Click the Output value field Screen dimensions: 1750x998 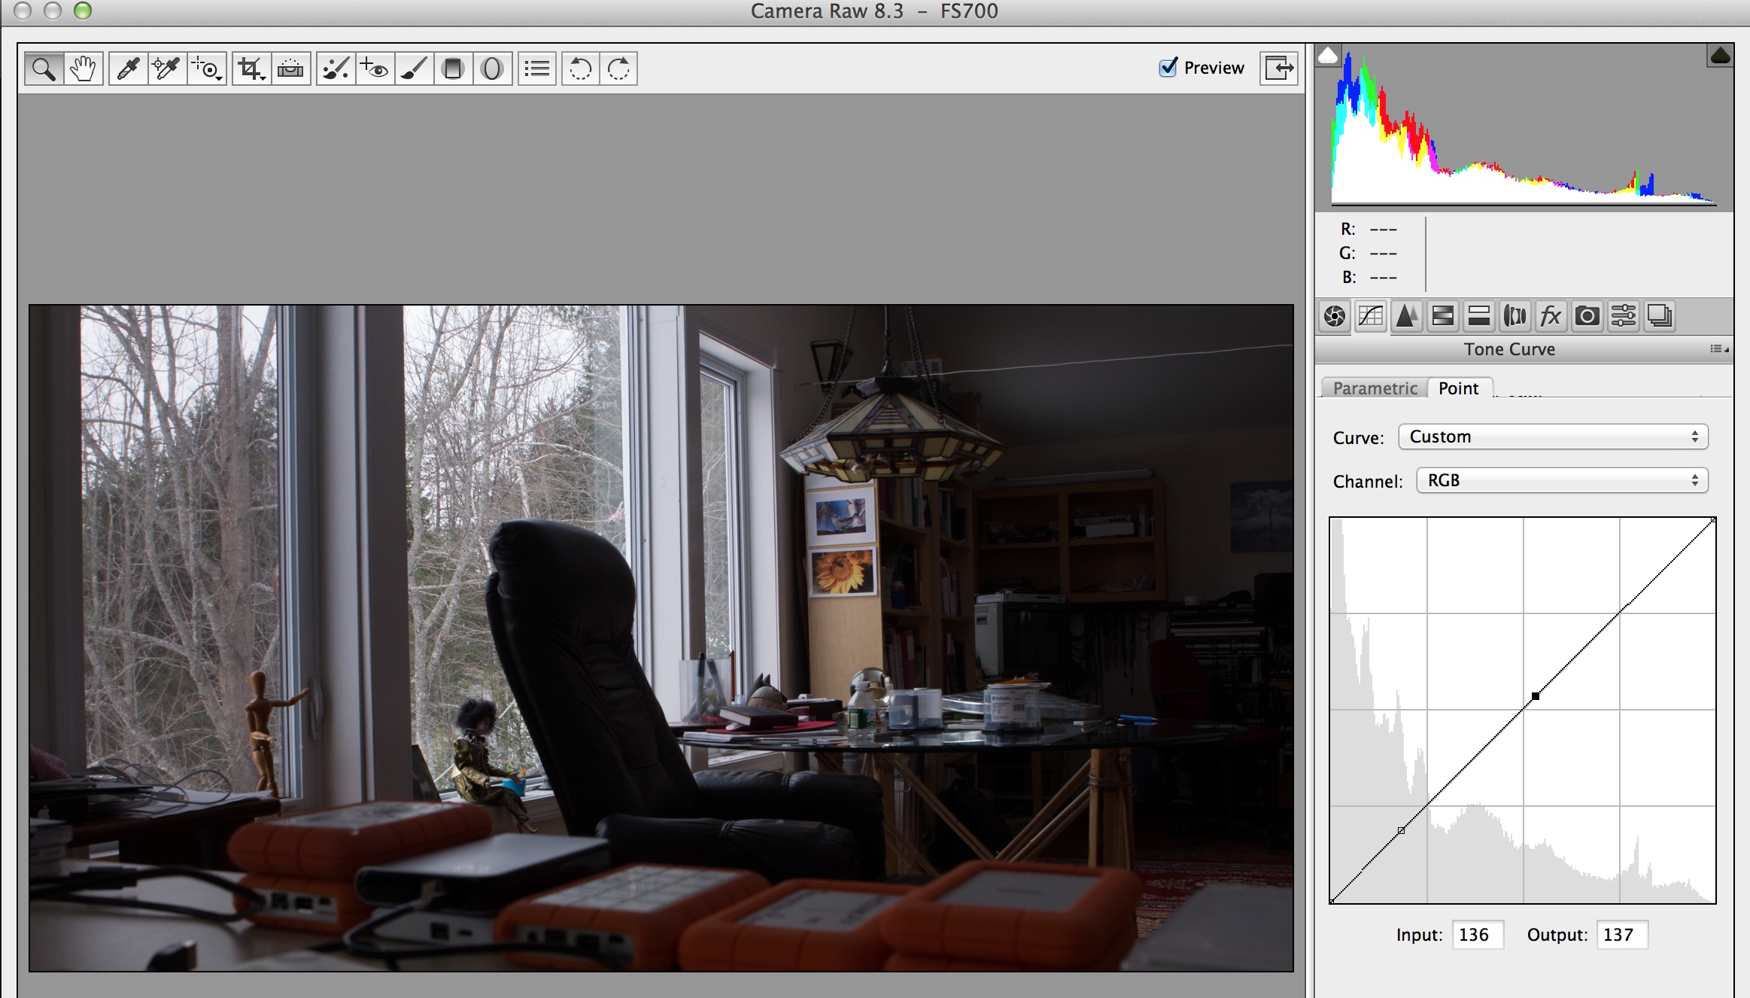1622,935
